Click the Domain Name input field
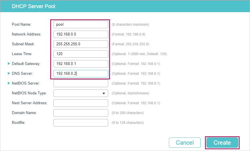 81,113
